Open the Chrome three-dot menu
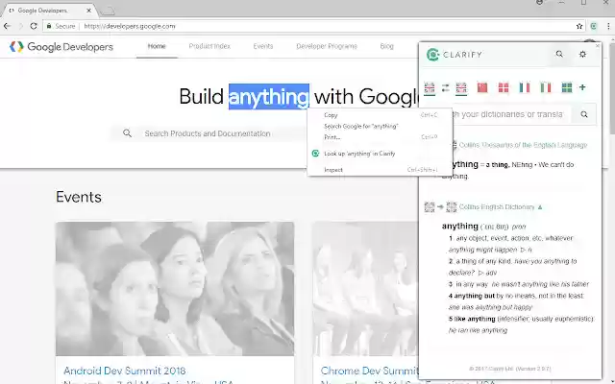The height and width of the screenshot is (384, 615). tap(608, 26)
